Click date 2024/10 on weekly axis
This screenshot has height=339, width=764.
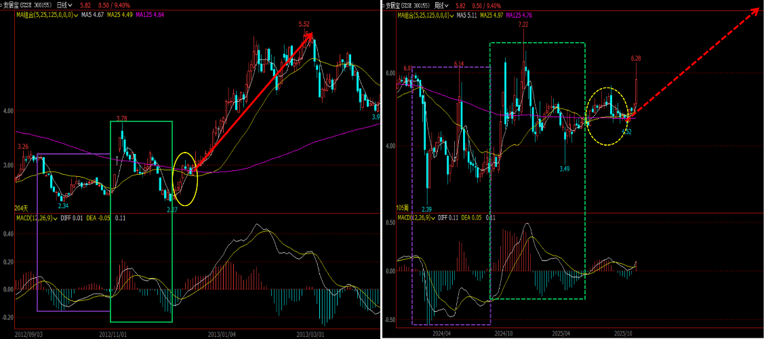504,334
